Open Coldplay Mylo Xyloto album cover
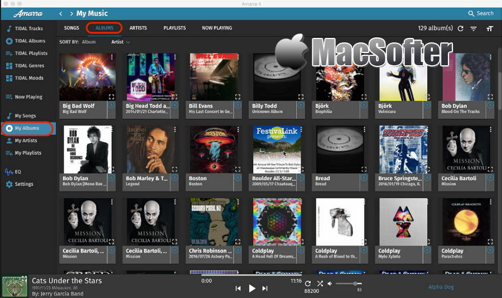Screen dimensions: 502x298 (403, 222)
